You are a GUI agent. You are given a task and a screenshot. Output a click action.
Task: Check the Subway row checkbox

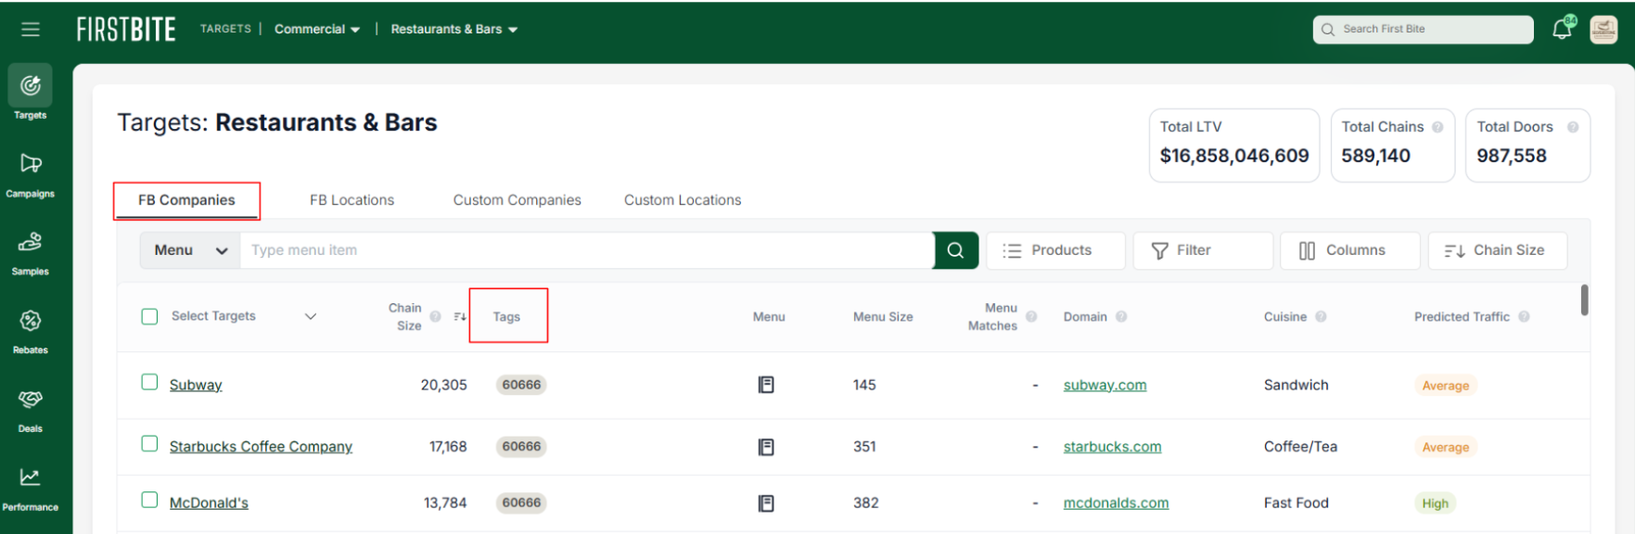tap(149, 382)
